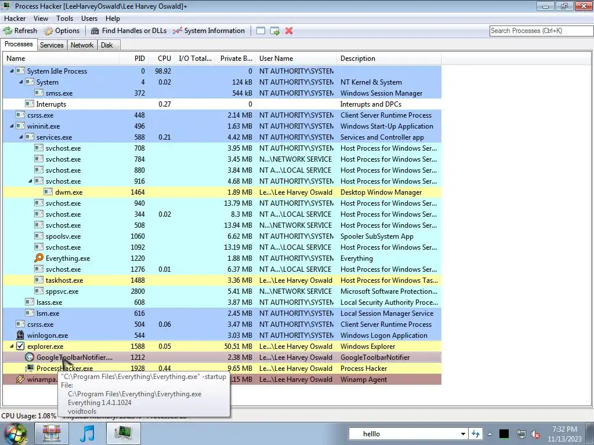Collapse the explorer.exe tree node
The image size is (594, 445).
tap(12, 346)
